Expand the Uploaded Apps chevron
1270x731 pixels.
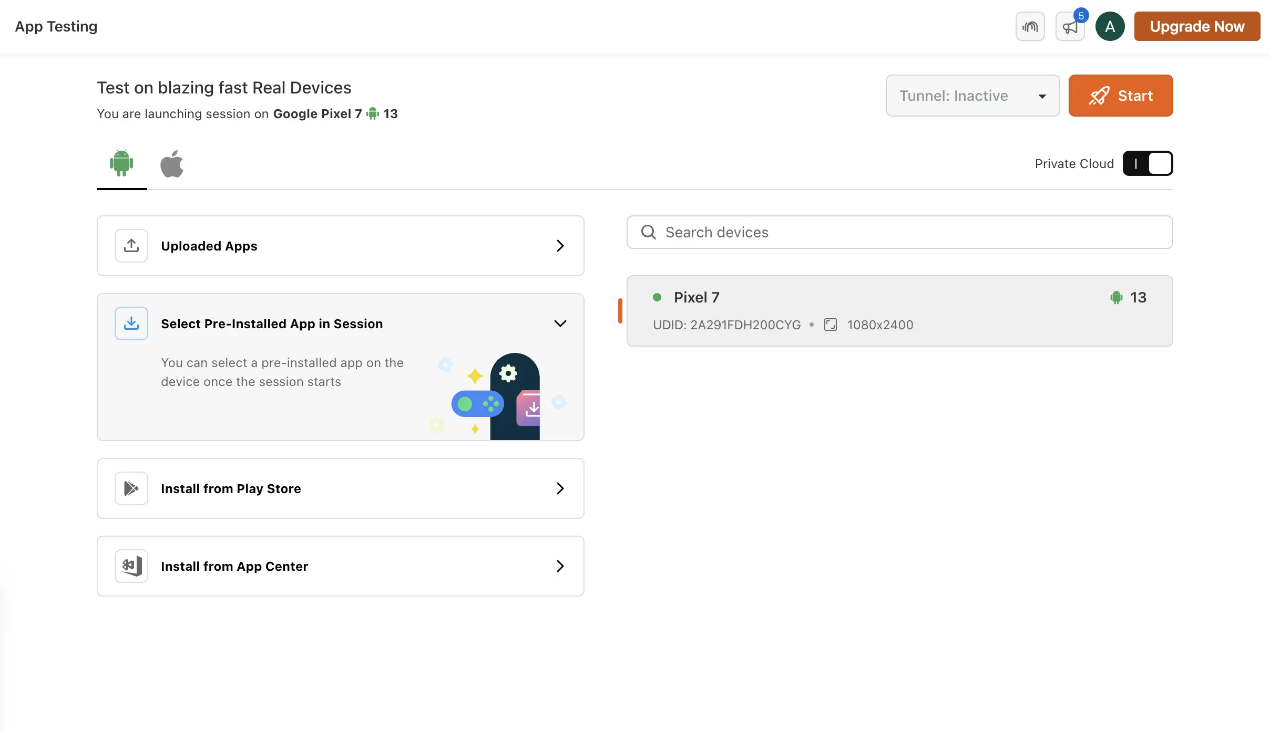pyautogui.click(x=560, y=246)
